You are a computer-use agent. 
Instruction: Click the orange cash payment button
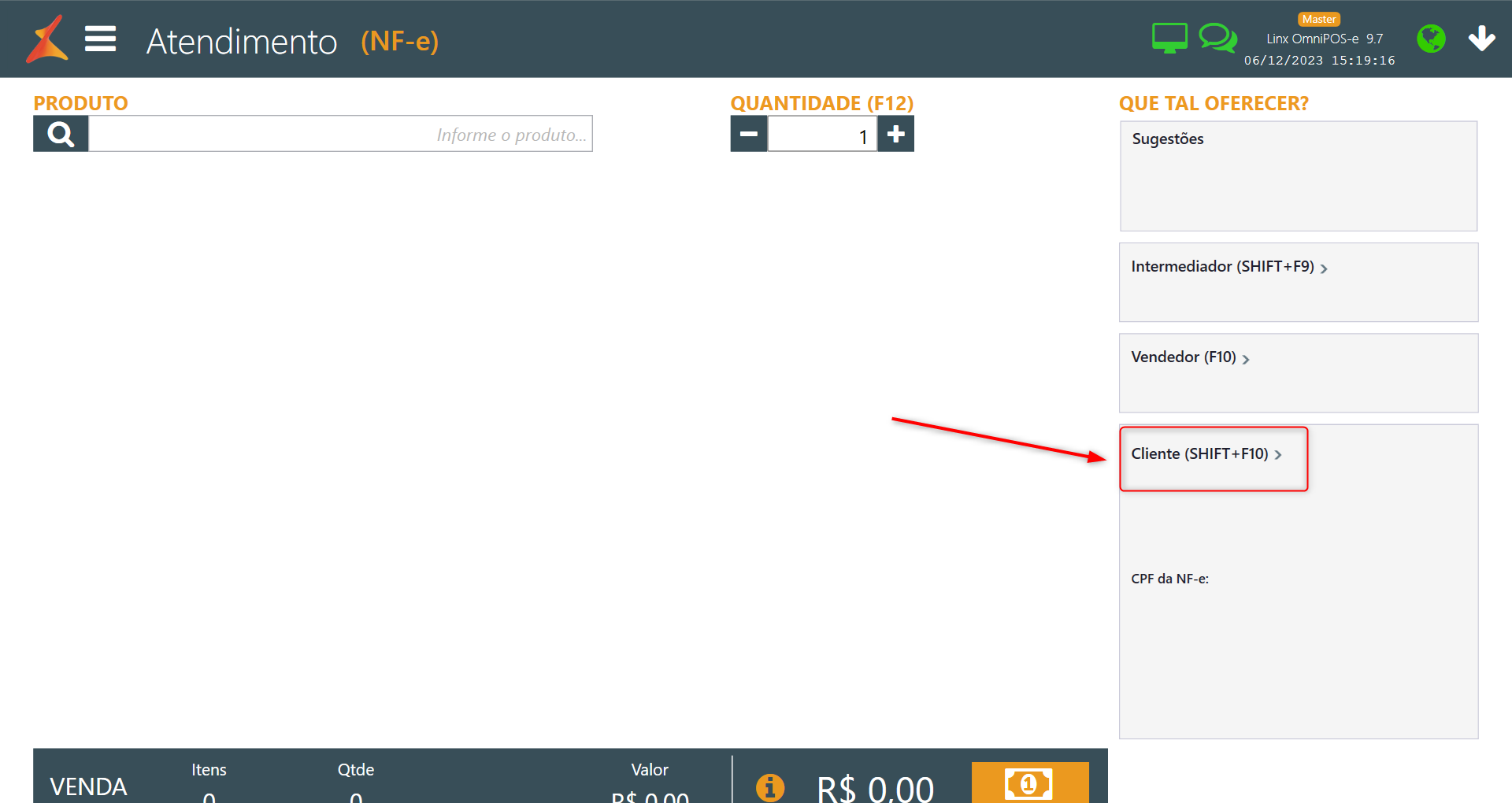[1030, 783]
